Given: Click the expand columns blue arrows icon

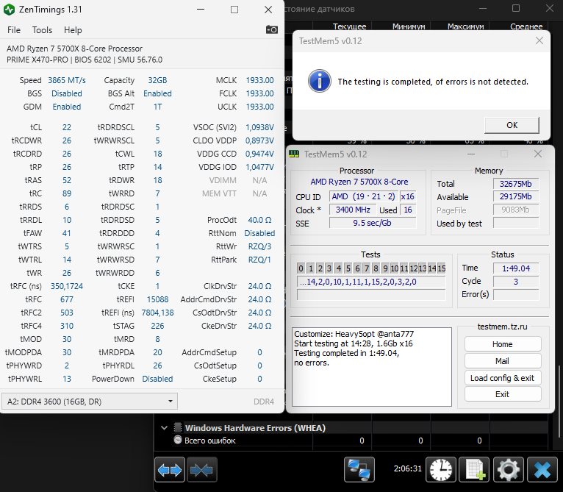Looking at the screenshot, I should click(169, 469).
